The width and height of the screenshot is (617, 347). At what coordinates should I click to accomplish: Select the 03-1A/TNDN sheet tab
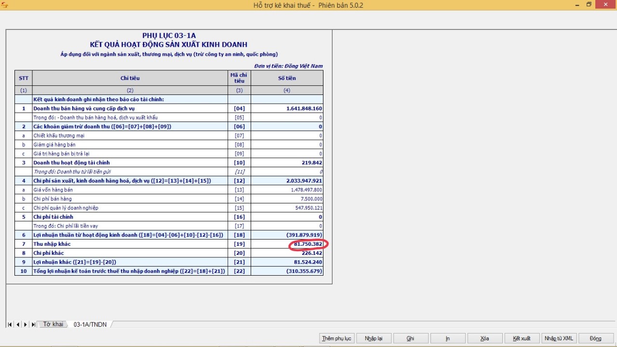[90, 324]
